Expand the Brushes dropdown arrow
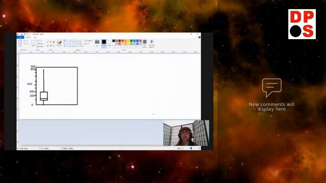Viewport: 326px width, 183px height. click(x=59, y=47)
